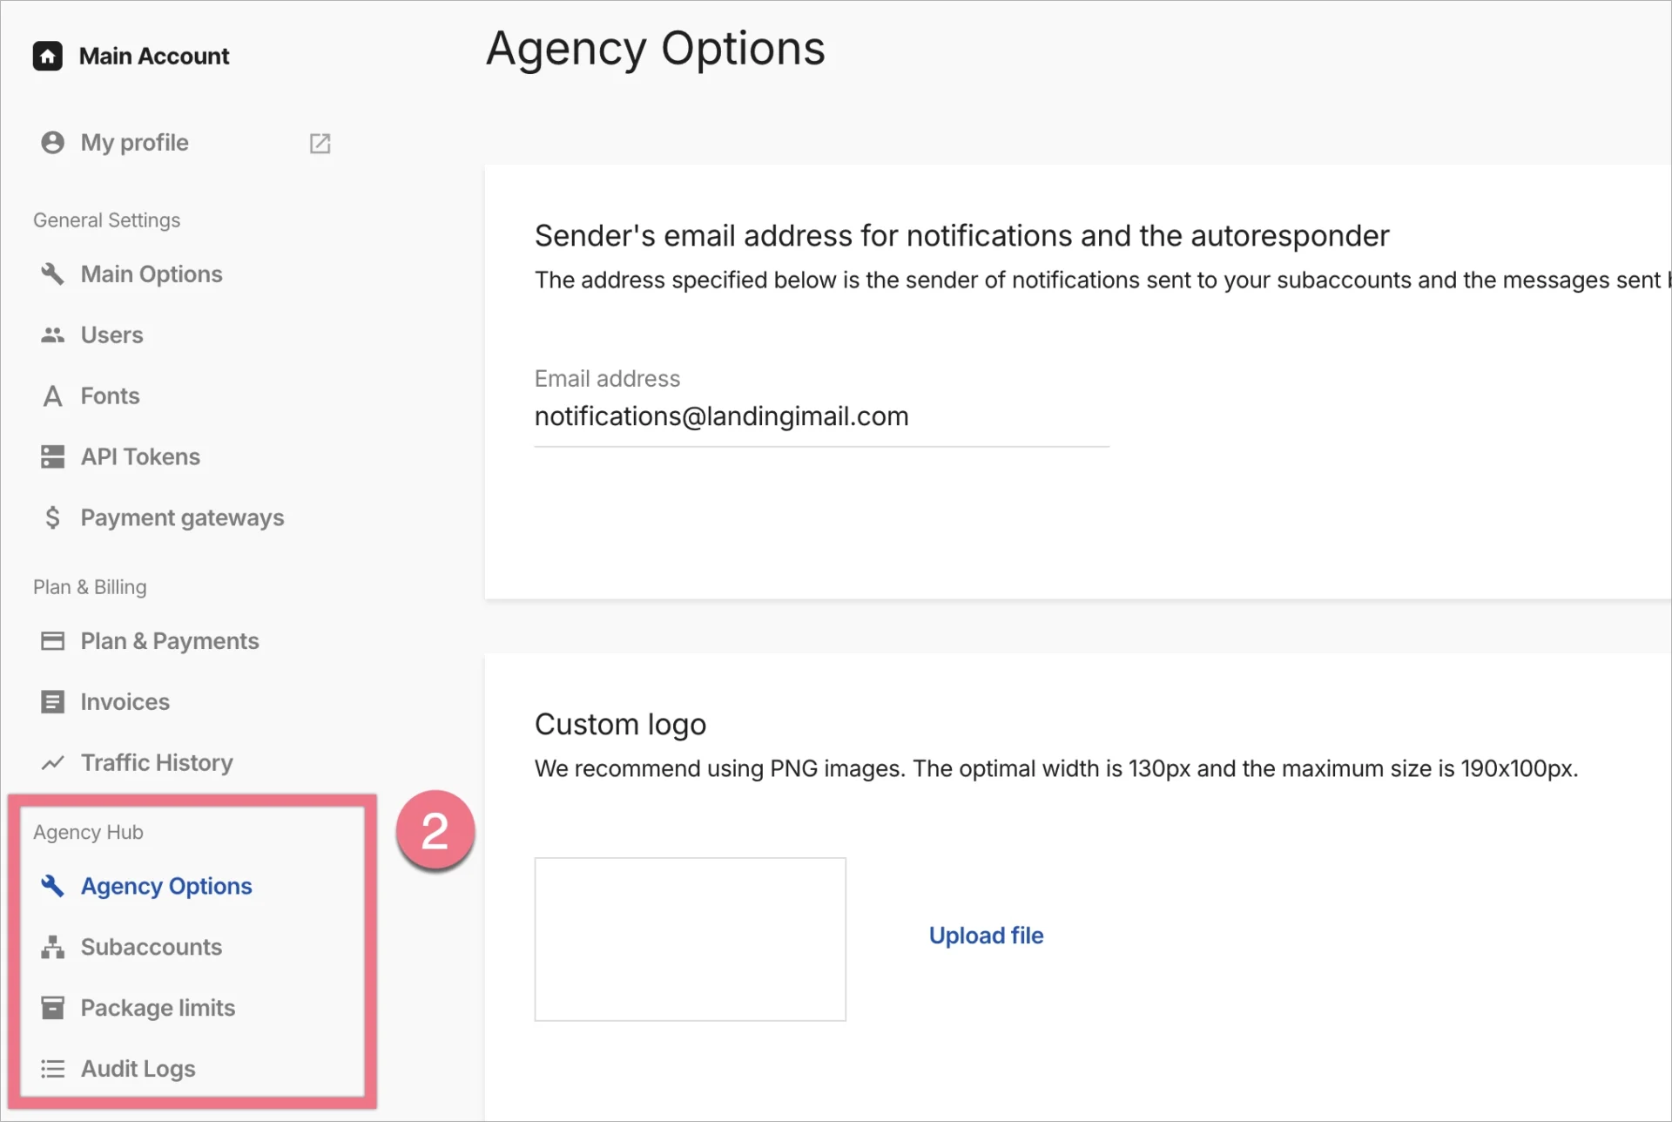
Task: Click the Users people icon
Action: point(52,335)
